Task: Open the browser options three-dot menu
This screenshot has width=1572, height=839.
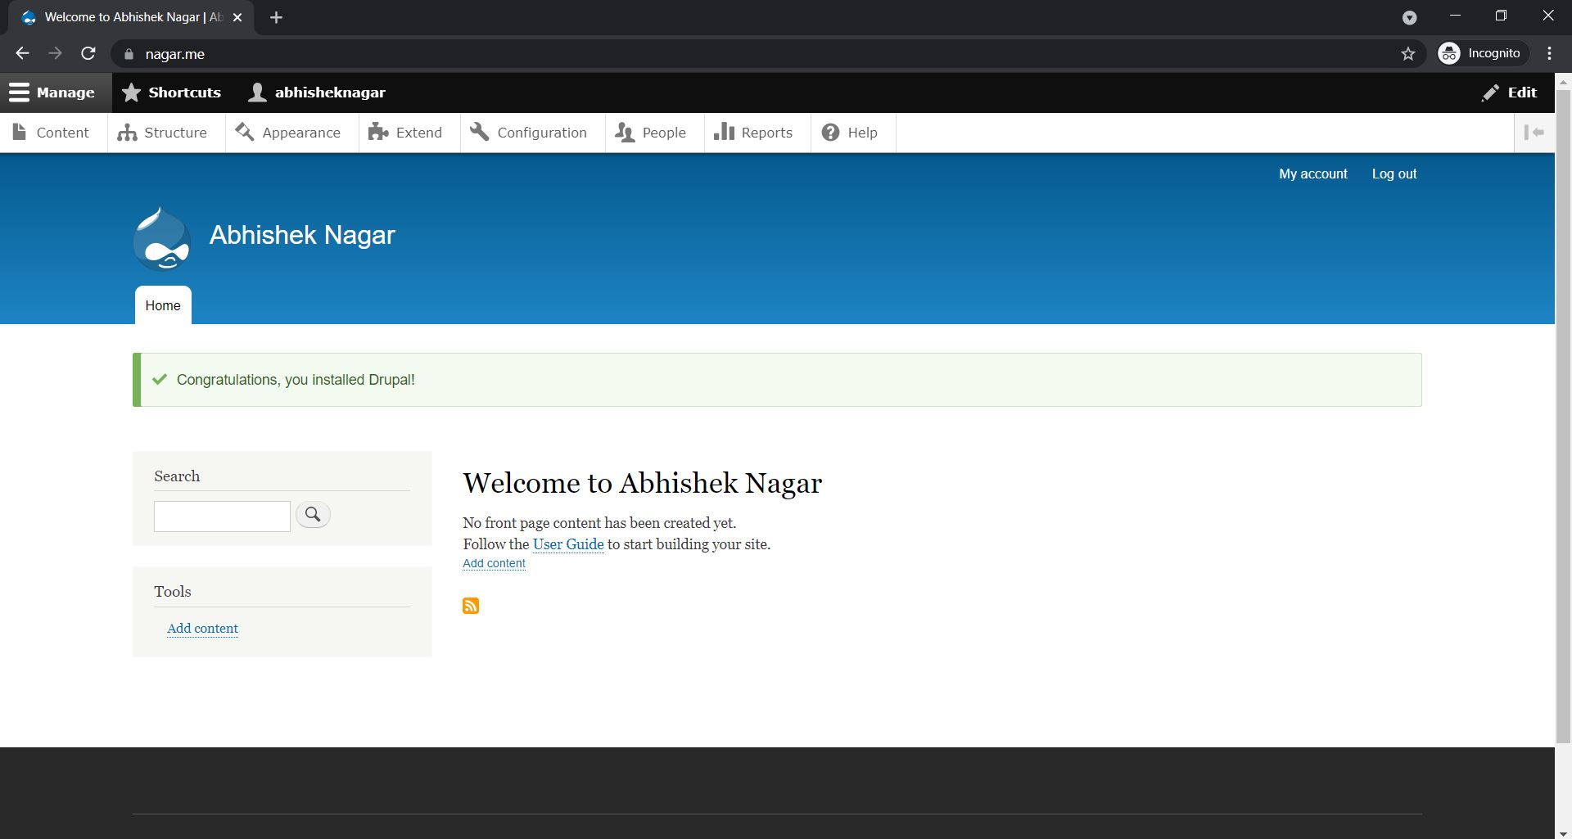Action: click(x=1548, y=53)
